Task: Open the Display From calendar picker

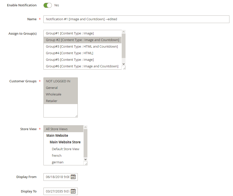Action: [x=73, y=177]
